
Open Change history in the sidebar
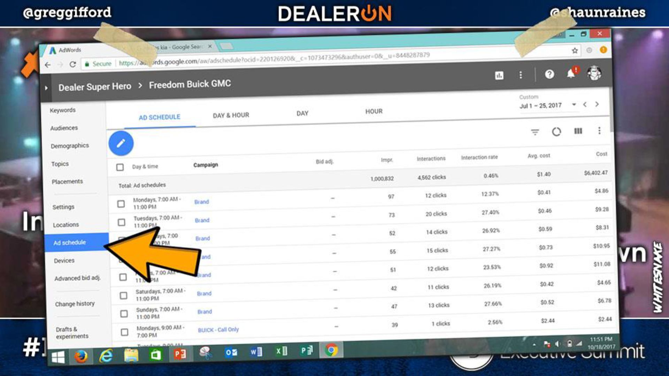[x=75, y=304]
